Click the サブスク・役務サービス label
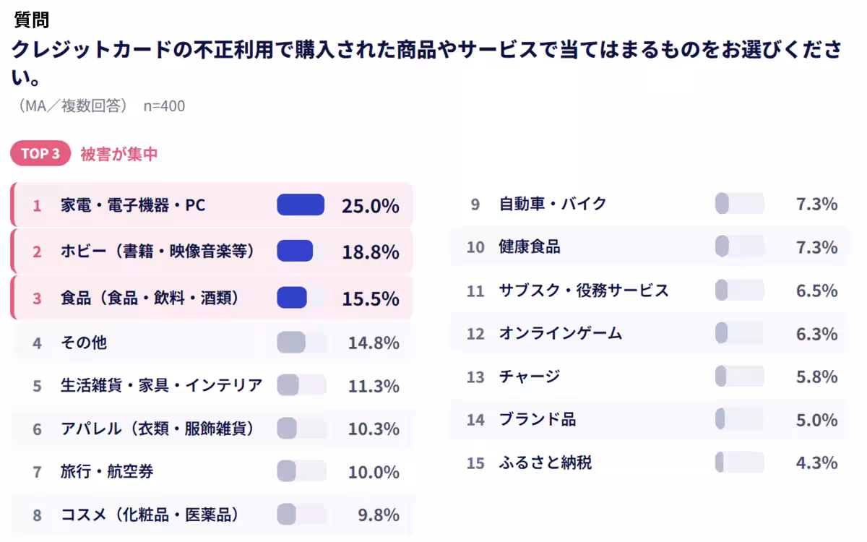The height and width of the screenshot is (542, 867). [584, 291]
